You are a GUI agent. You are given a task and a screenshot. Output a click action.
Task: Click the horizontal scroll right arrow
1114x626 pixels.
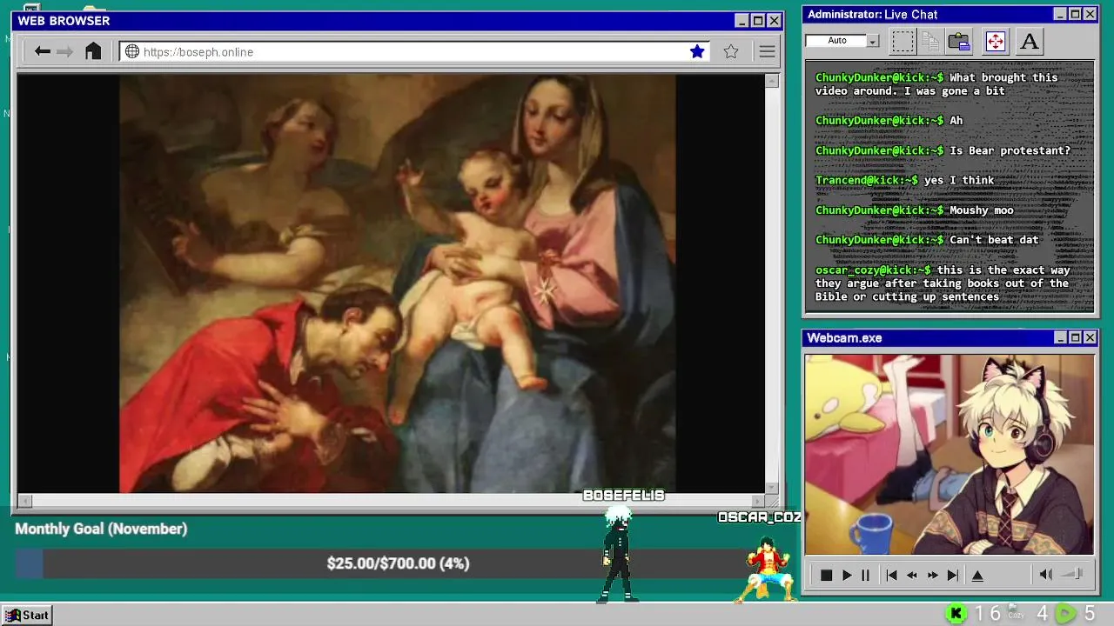(x=758, y=501)
